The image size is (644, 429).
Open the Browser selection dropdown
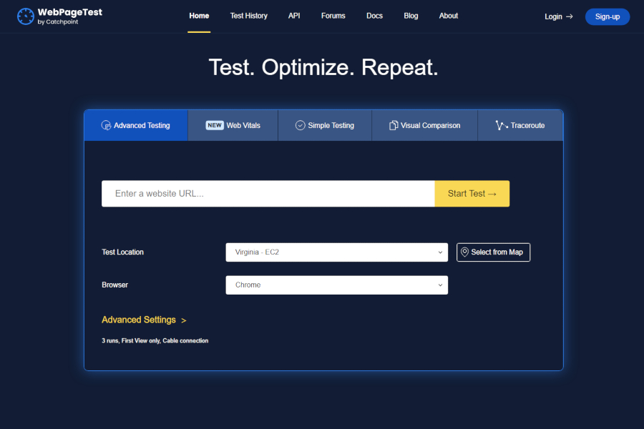[336, 285]
